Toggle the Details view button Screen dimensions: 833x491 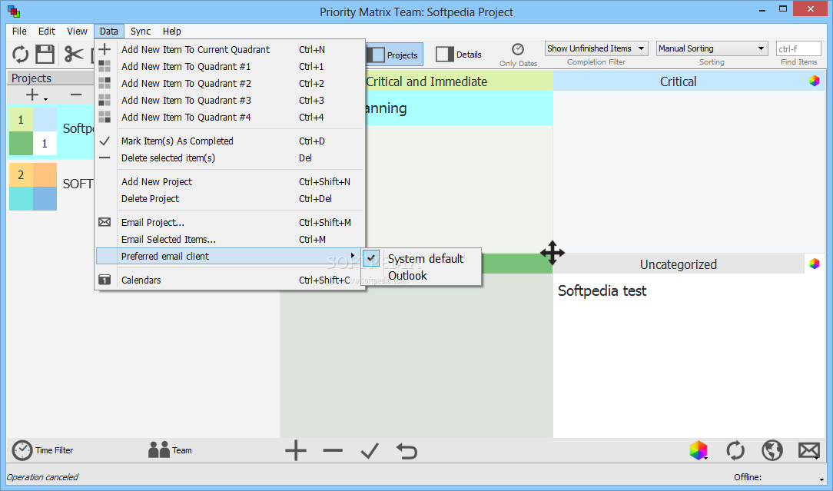pos(459,55)
